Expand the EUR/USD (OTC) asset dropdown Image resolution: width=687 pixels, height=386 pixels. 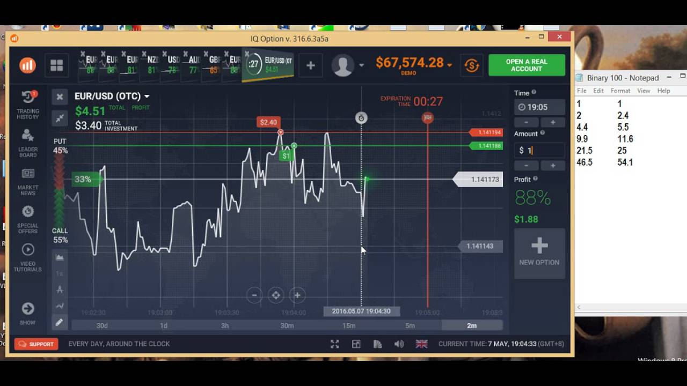[x=147, y=96]
